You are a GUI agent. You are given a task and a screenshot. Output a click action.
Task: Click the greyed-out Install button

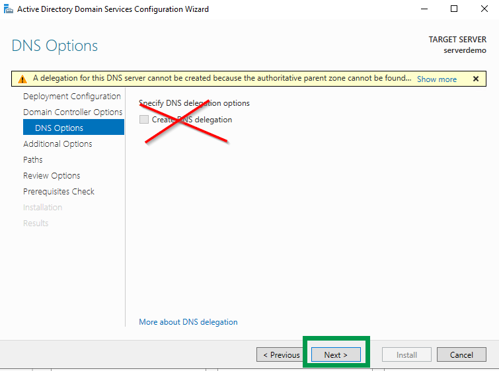[406, 355]
